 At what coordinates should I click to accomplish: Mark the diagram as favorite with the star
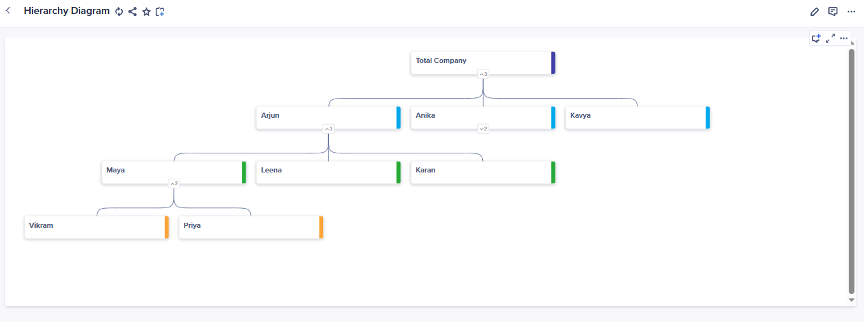pos(146,11)
